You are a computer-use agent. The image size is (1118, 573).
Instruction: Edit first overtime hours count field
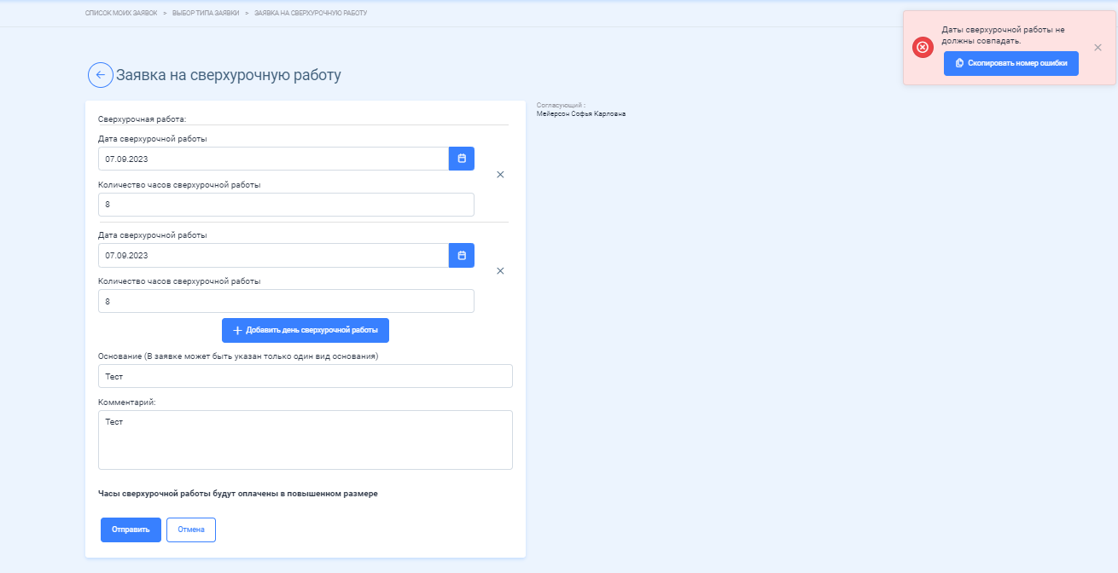point(286,205)
